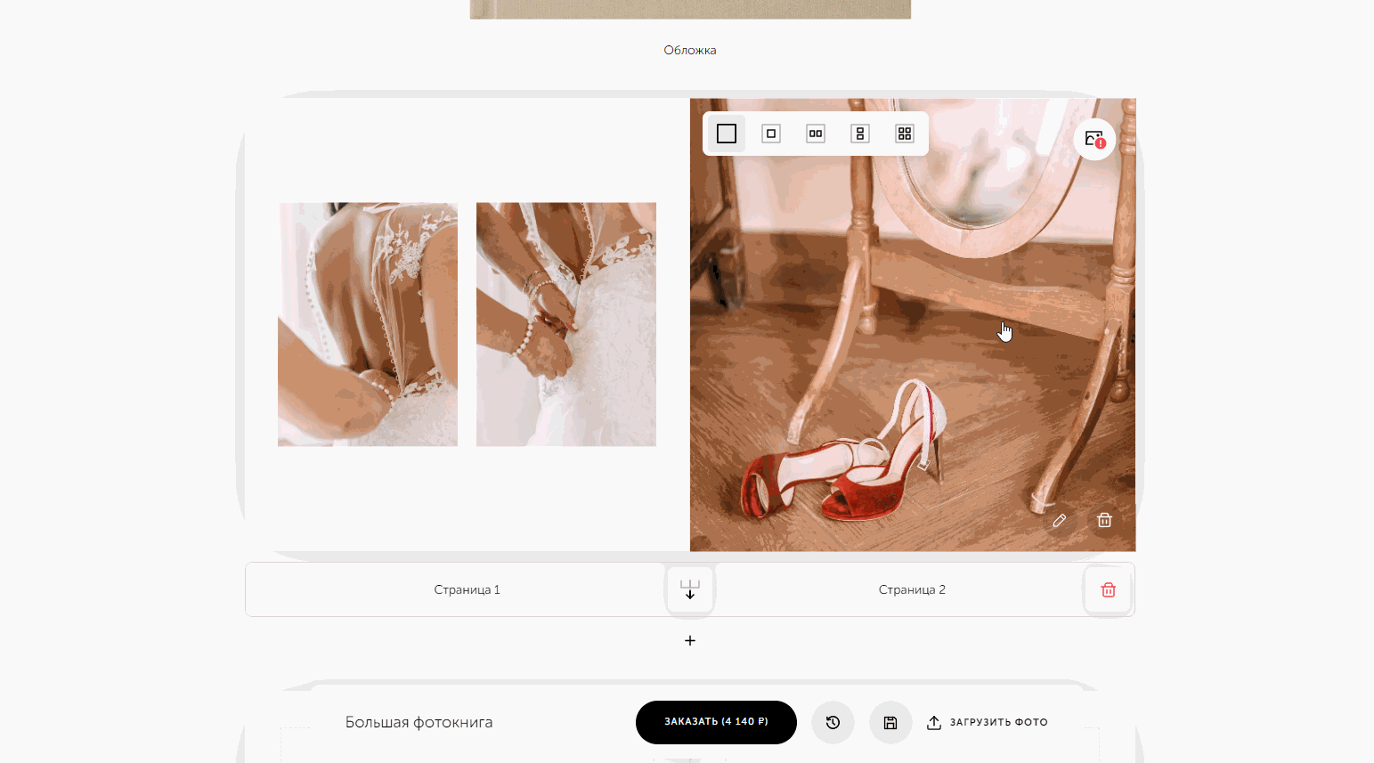The image size is (1374, 763).
Task: Select the hands buttoning dress photo
Action: click(566, 324)
